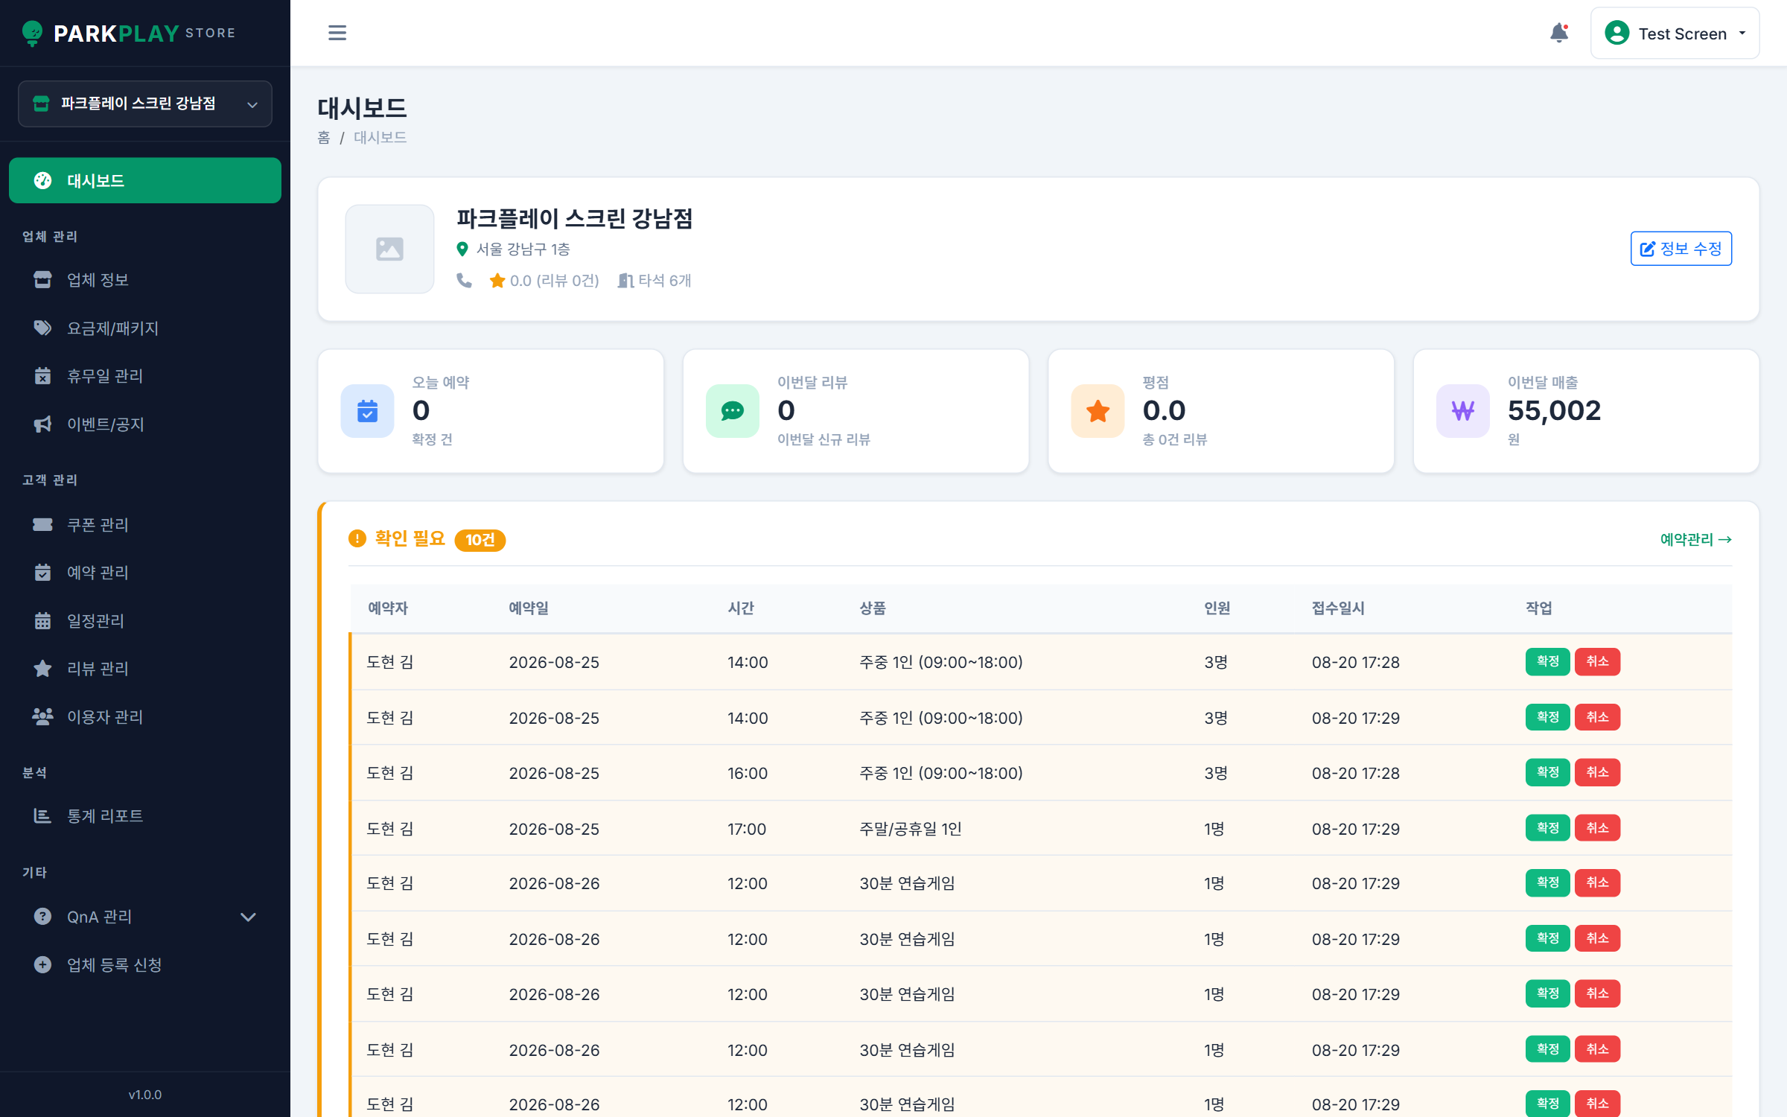The image size is (1787, 1117).
Task: Click the 쿠폰 관리 ticket icon
Action: (42, 524)
